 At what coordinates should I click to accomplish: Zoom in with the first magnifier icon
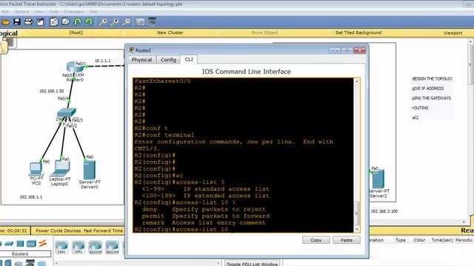pyautogui.click(x=103, y=21)
